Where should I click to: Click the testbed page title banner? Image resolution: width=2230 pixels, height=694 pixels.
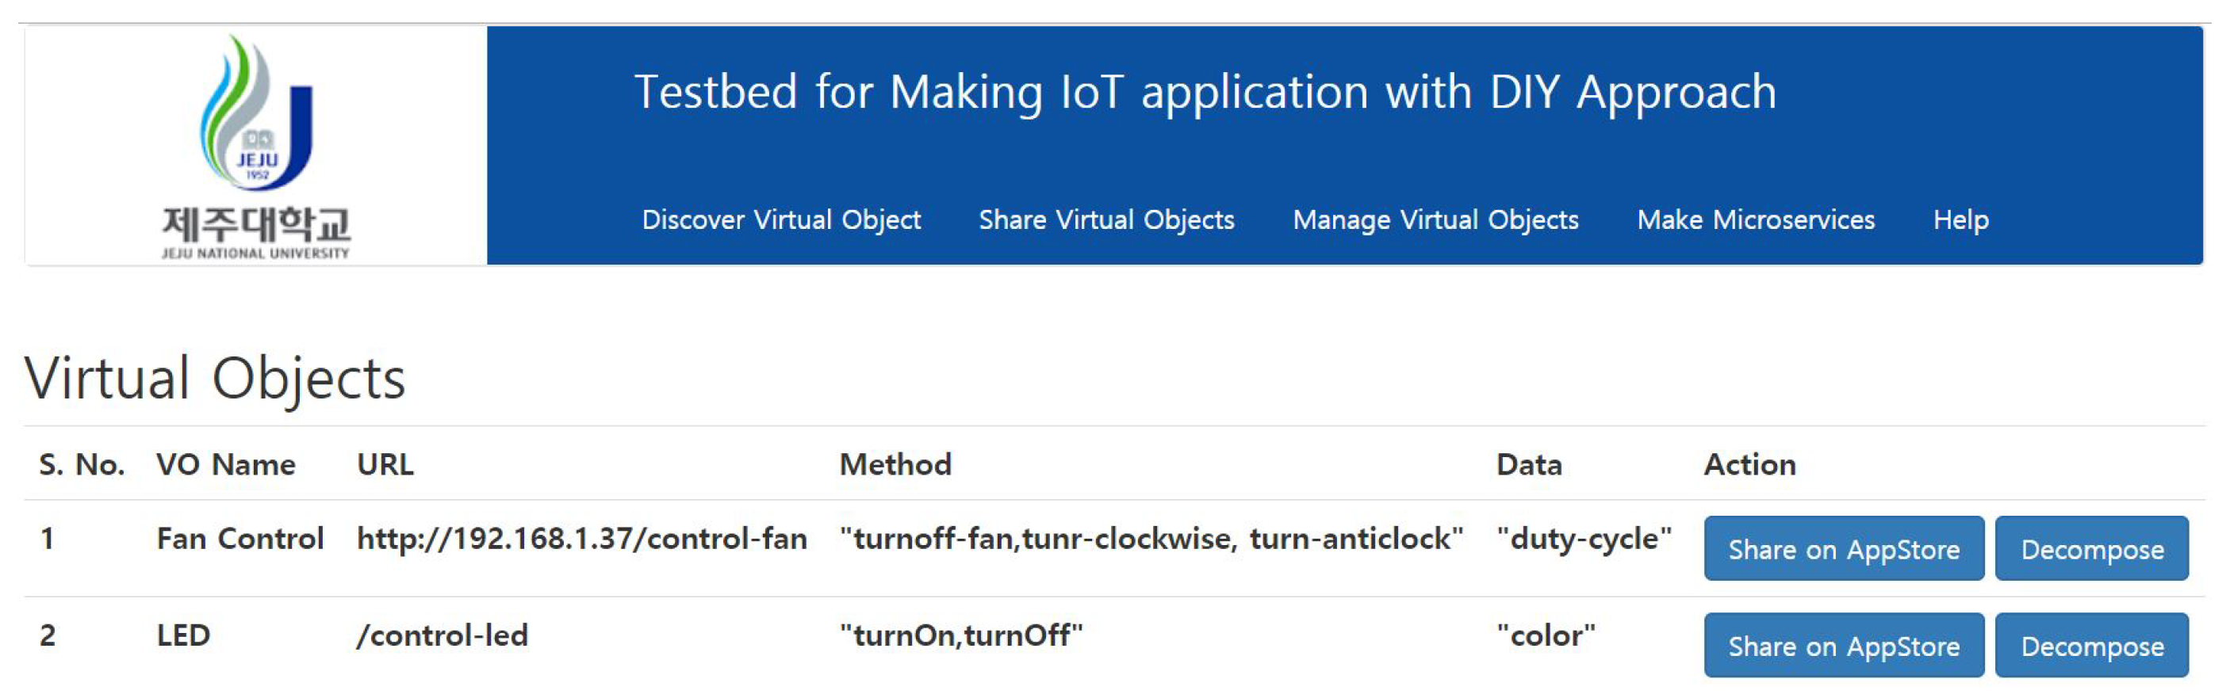[1204, 92]
